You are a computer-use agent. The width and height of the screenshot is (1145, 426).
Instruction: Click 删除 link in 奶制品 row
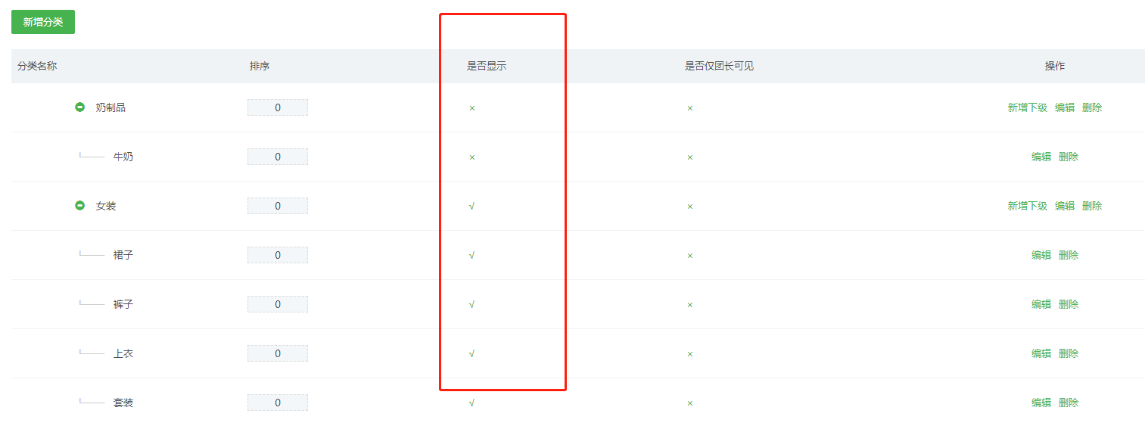point(1092,107)
